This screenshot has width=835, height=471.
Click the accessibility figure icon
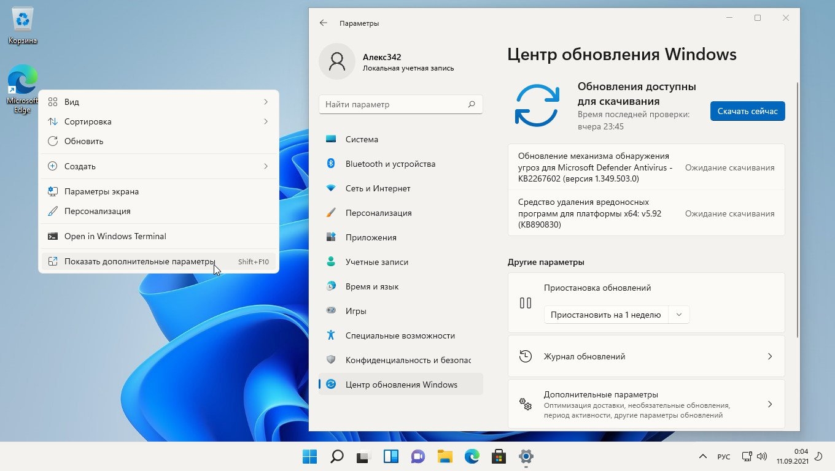coord(331,335)
